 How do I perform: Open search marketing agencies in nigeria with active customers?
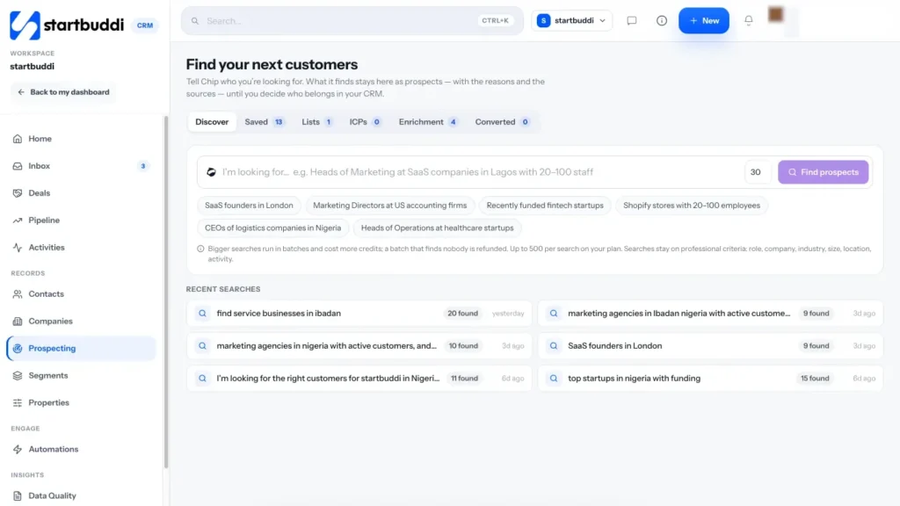coord(359,346)
